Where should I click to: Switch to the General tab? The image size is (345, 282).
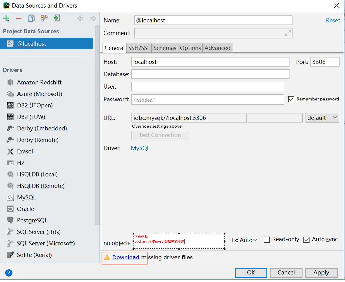(114, 48)
